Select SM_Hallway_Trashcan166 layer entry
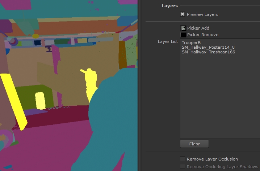 pos(208,52)
